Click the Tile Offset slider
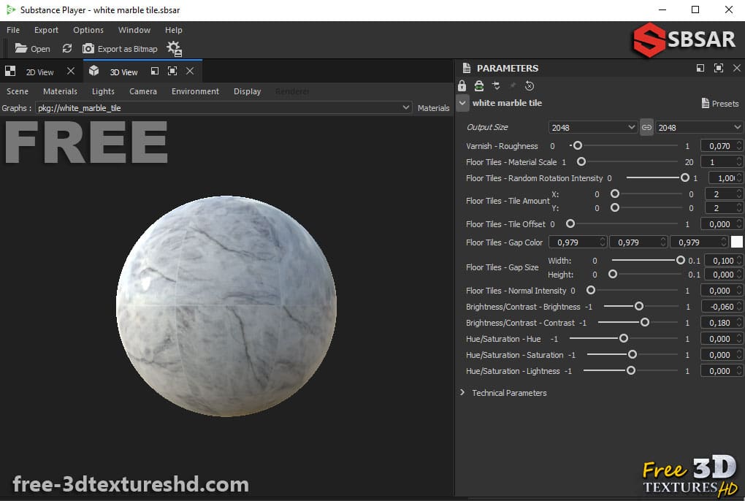 [x=622, y=223]
